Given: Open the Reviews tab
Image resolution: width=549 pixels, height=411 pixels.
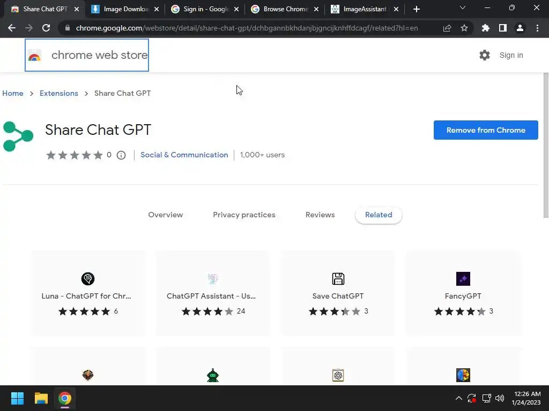Looking at the screenshot, I should point(320,215).
